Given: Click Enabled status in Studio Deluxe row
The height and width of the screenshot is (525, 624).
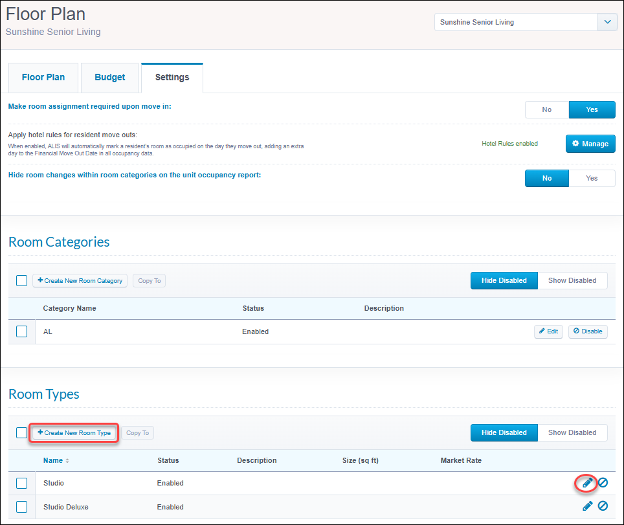Looking at the screenshot, I should (170, 507).
